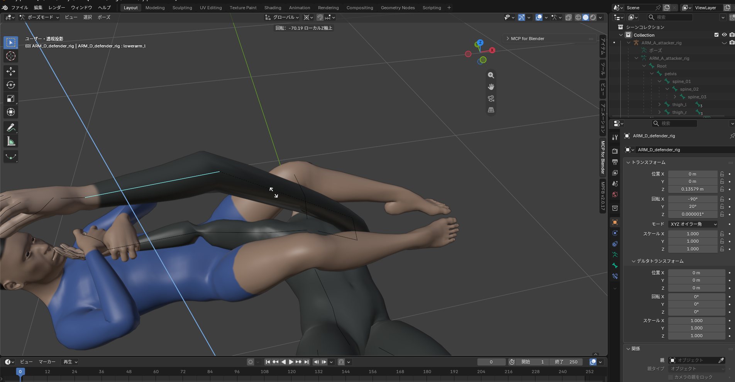Click the position Z 0.13579 m field

693,189
